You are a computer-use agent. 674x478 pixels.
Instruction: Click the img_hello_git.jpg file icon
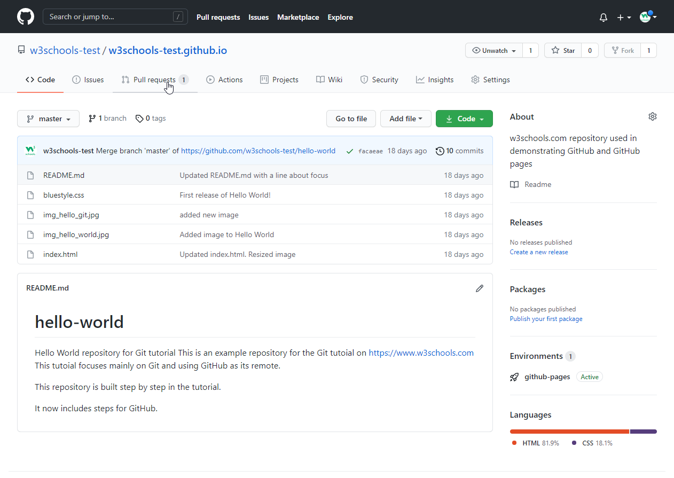31,215
